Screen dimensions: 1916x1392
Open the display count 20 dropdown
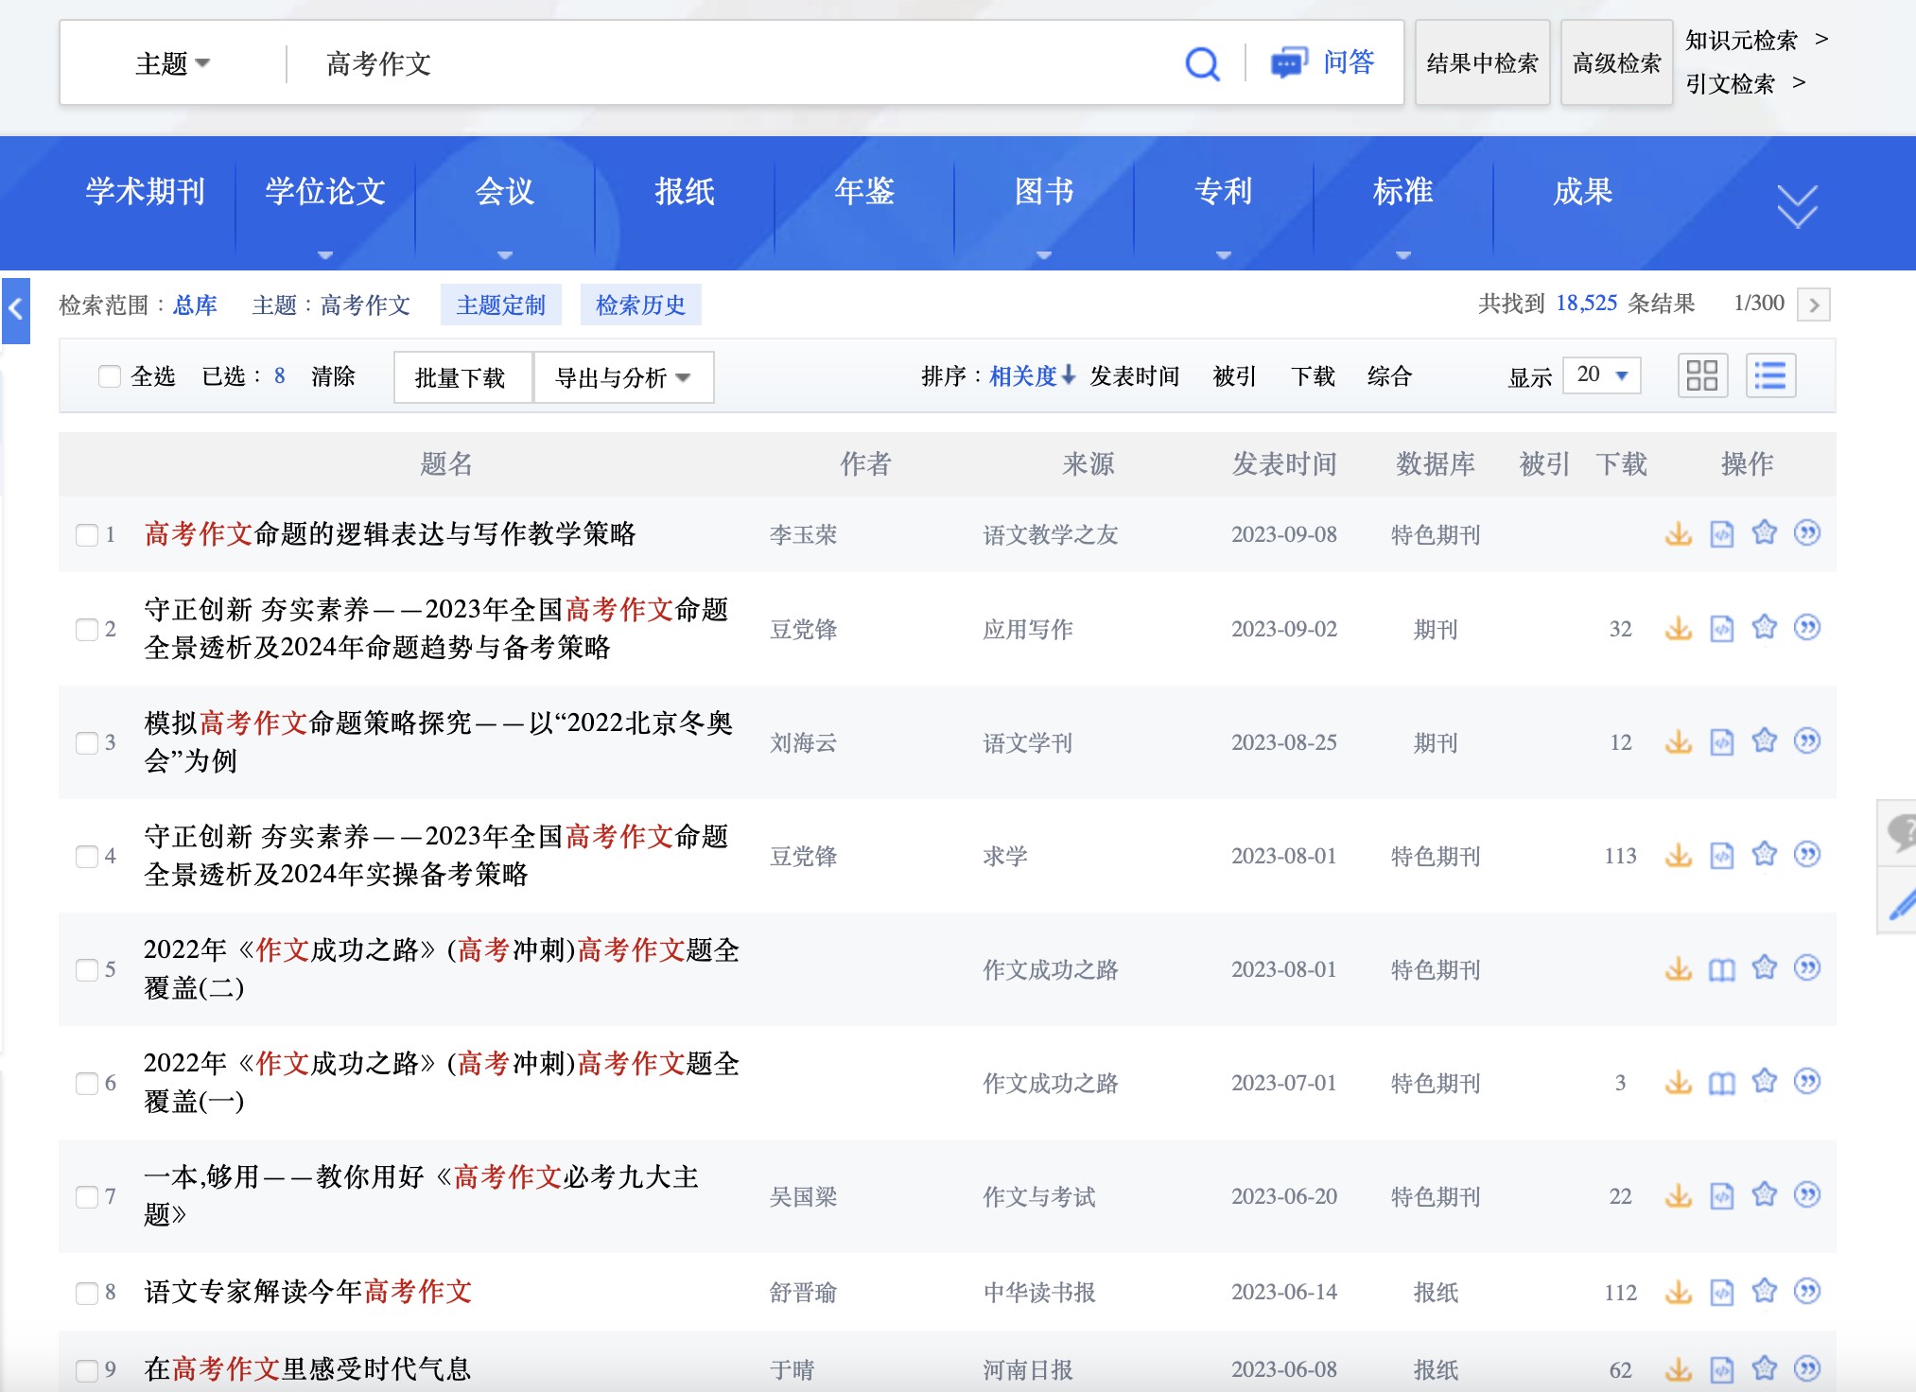point(1602,375)
